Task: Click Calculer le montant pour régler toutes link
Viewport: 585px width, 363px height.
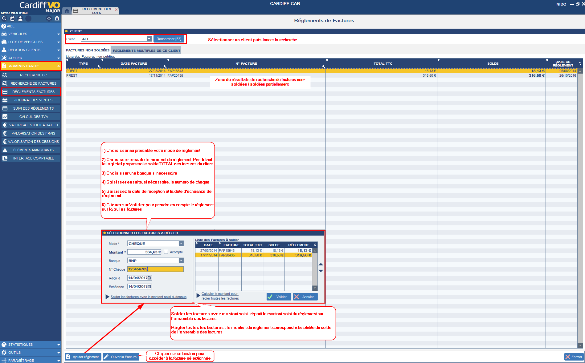Action: click(x=220, y=296)
